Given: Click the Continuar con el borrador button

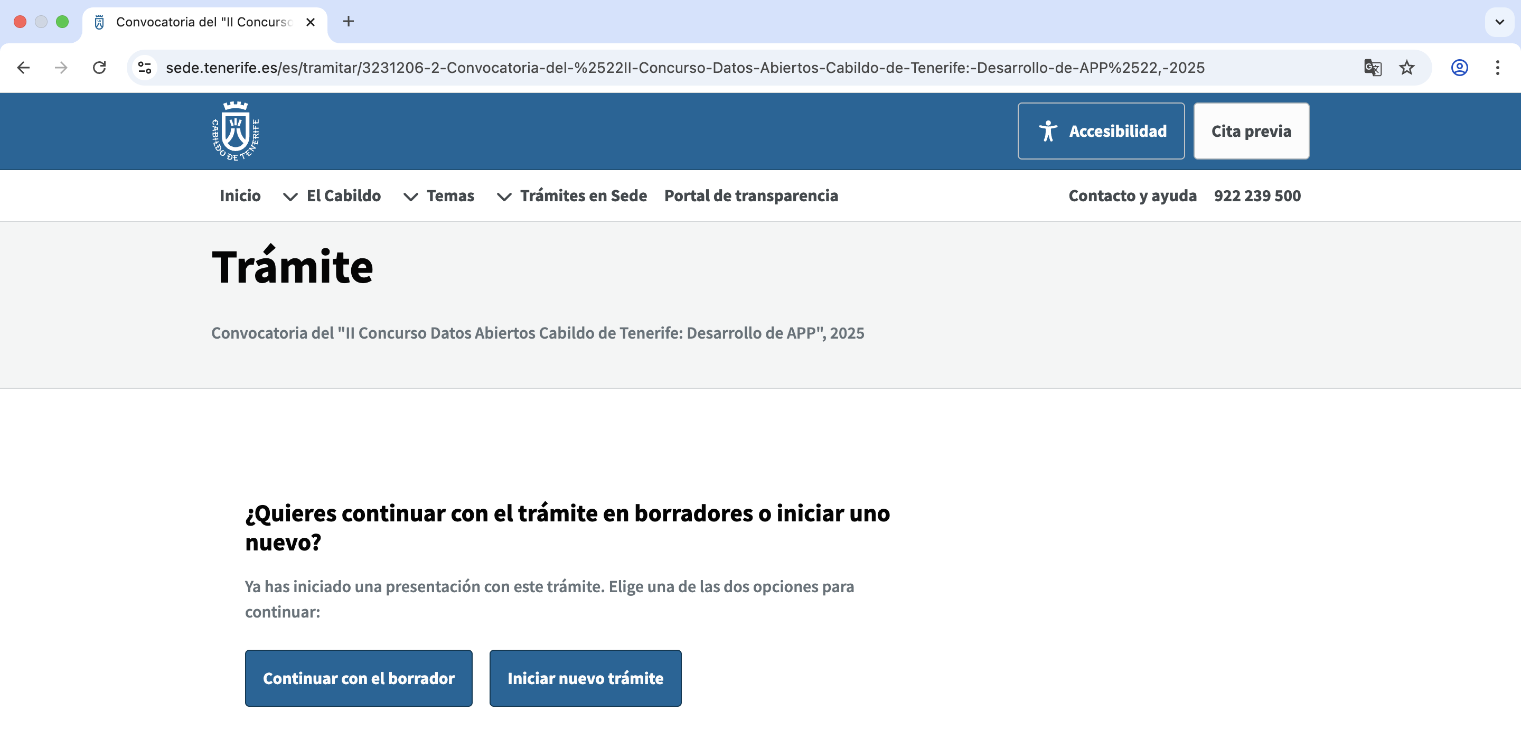Looking at the screenshot, I should (359, 678).
